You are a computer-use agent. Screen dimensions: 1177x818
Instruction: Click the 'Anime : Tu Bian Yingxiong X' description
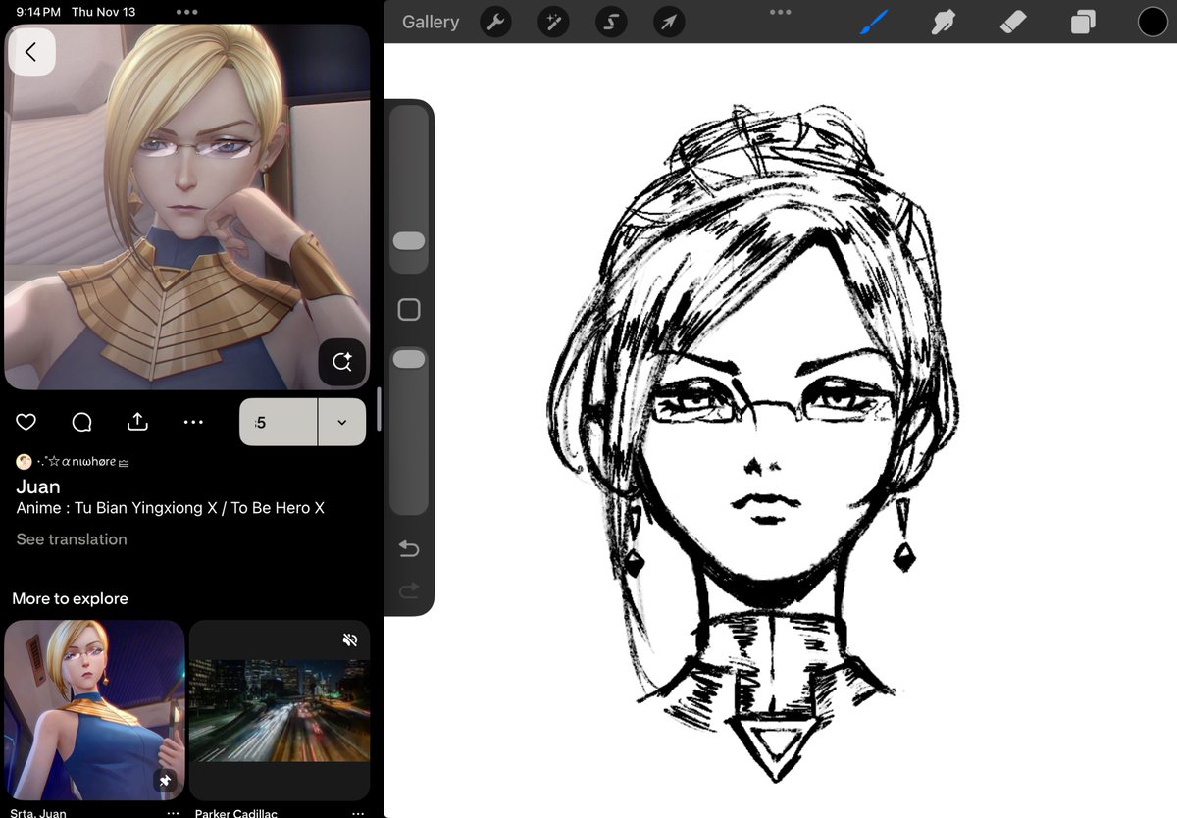(x=170, y=508)
